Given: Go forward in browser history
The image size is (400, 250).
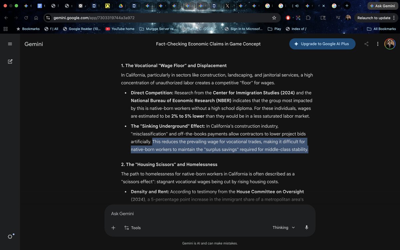Looking at the screenshot, I should coord(16,18).
